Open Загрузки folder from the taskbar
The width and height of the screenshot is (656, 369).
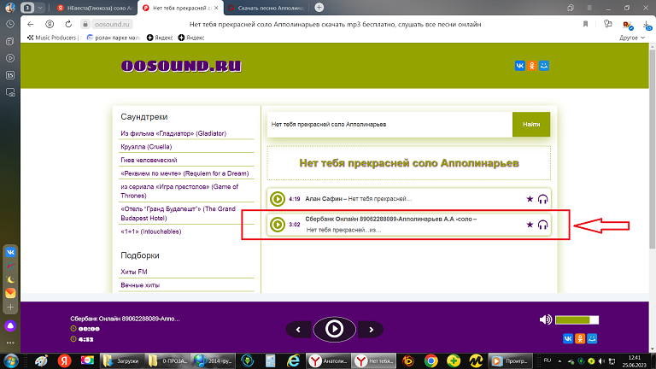coord(122,360)
